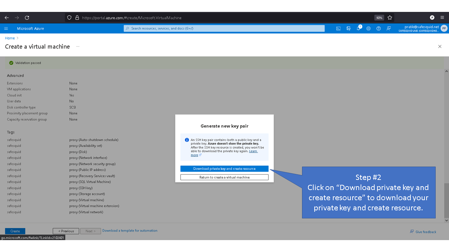Open Azure Cloud Shell icon

338,29
